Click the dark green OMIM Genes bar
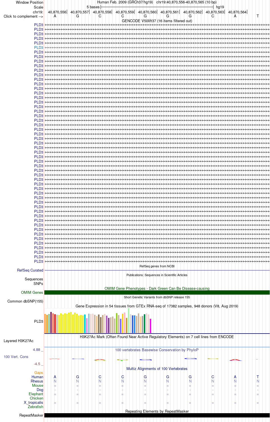This screenshot has height=422, width=270. coord(157,292)
